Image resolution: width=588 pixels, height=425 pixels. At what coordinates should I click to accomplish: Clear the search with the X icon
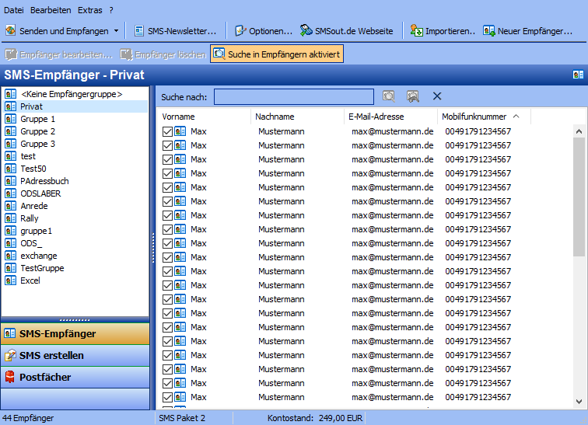click(x=437, y=96)
